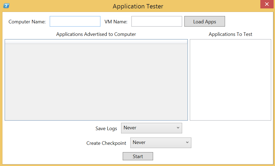Close the Application Tester window

coord(267,4)
